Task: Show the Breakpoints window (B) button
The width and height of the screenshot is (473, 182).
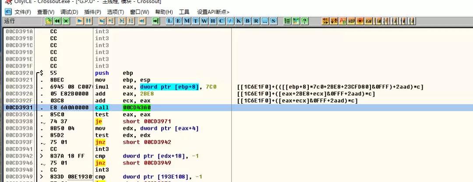Action: pos(247,21)
